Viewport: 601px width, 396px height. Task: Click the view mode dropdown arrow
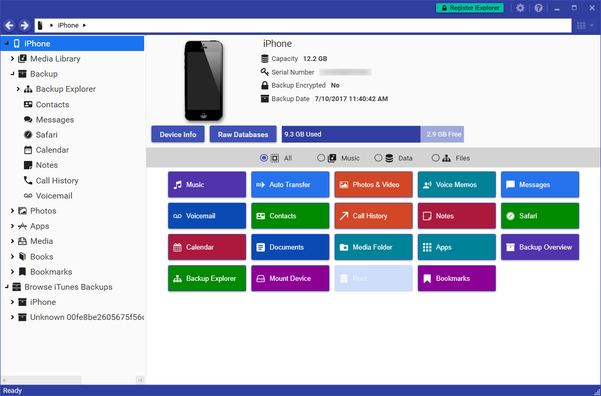(592, 26)
